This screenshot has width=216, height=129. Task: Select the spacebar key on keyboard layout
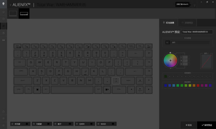[72, 89]
